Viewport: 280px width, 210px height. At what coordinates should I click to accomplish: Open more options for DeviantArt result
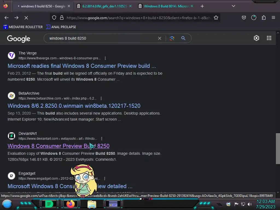[x=102, y=139]
